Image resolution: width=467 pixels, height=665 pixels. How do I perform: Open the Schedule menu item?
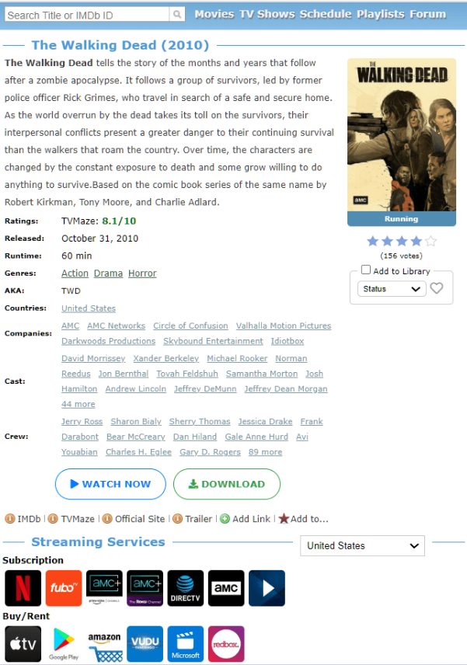(326, 14)
